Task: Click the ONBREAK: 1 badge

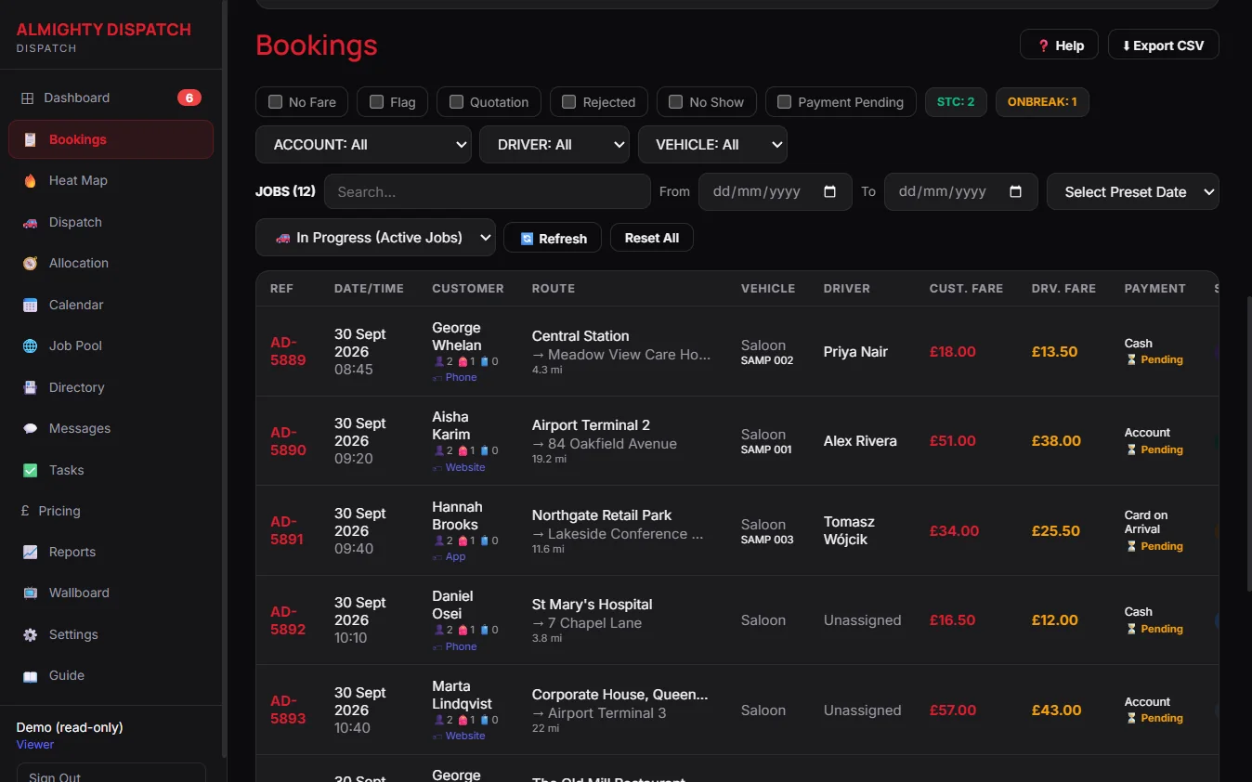Action: click(1042, 102)
